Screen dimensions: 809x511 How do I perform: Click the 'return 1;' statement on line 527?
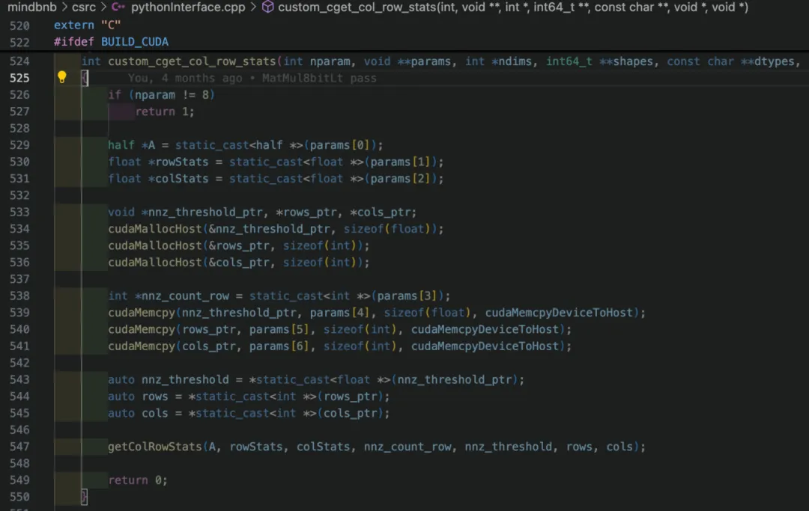tap(165, 111)
